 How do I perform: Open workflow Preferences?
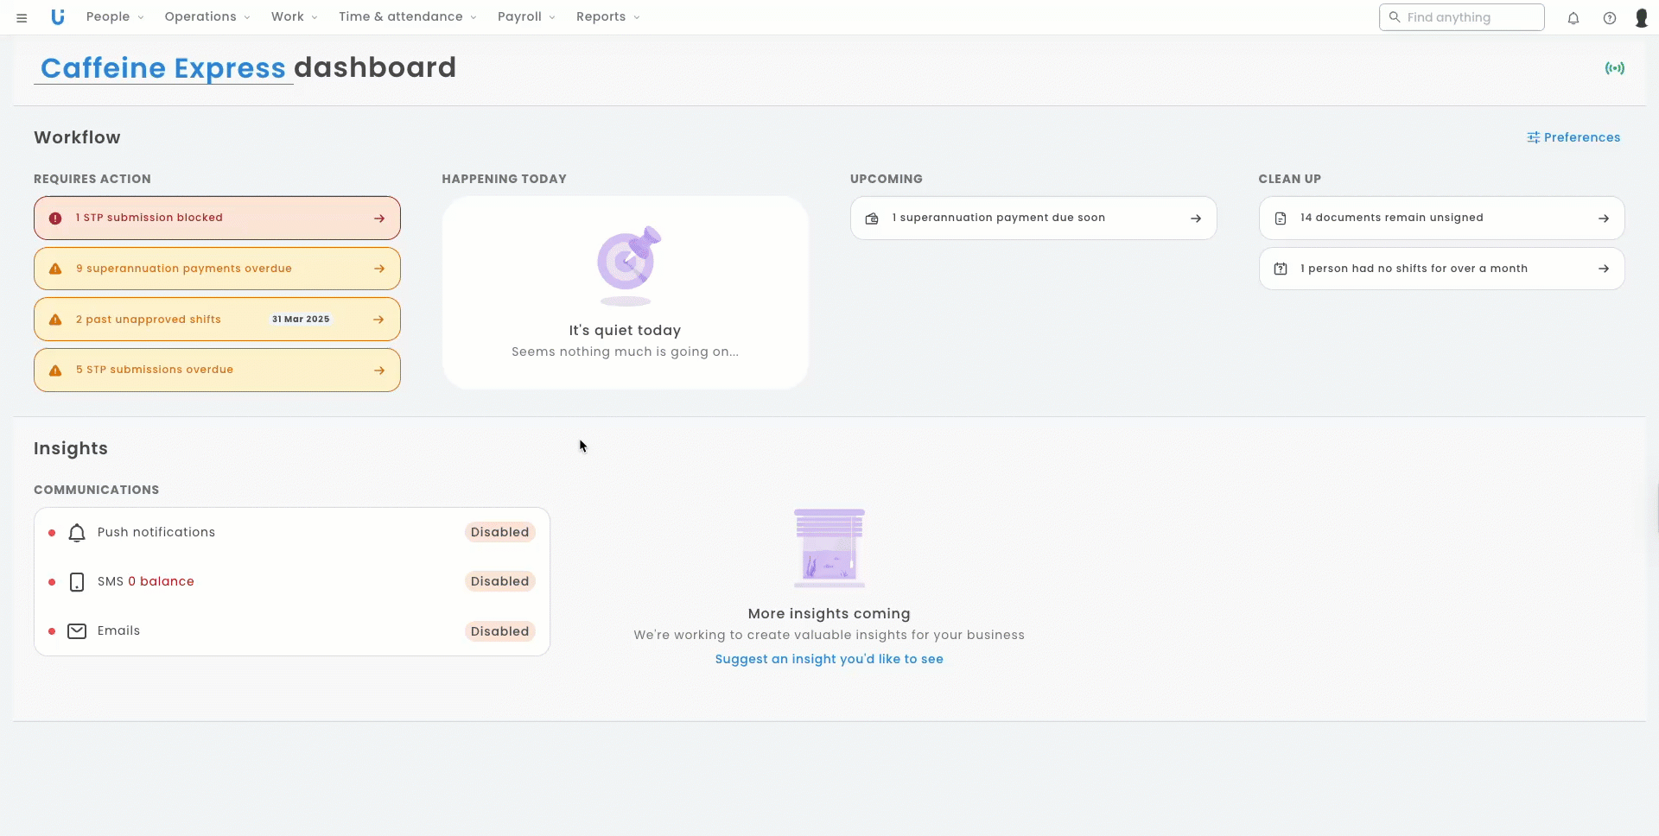click(x=1573, y=137)
